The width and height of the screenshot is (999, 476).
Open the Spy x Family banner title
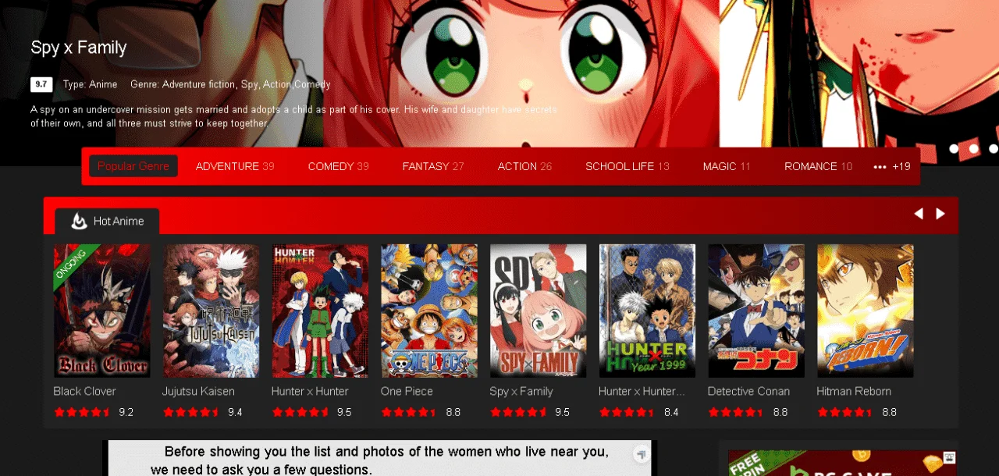pyautogui.click(x=79, y=48)
